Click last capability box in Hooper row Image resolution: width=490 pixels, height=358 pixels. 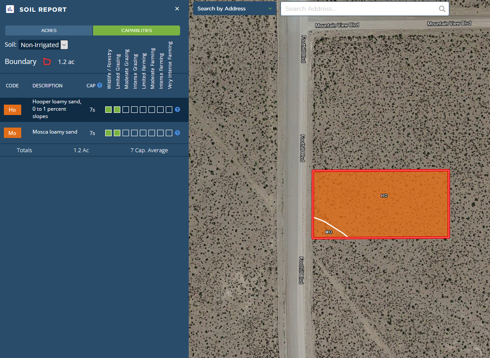(169, 110)
